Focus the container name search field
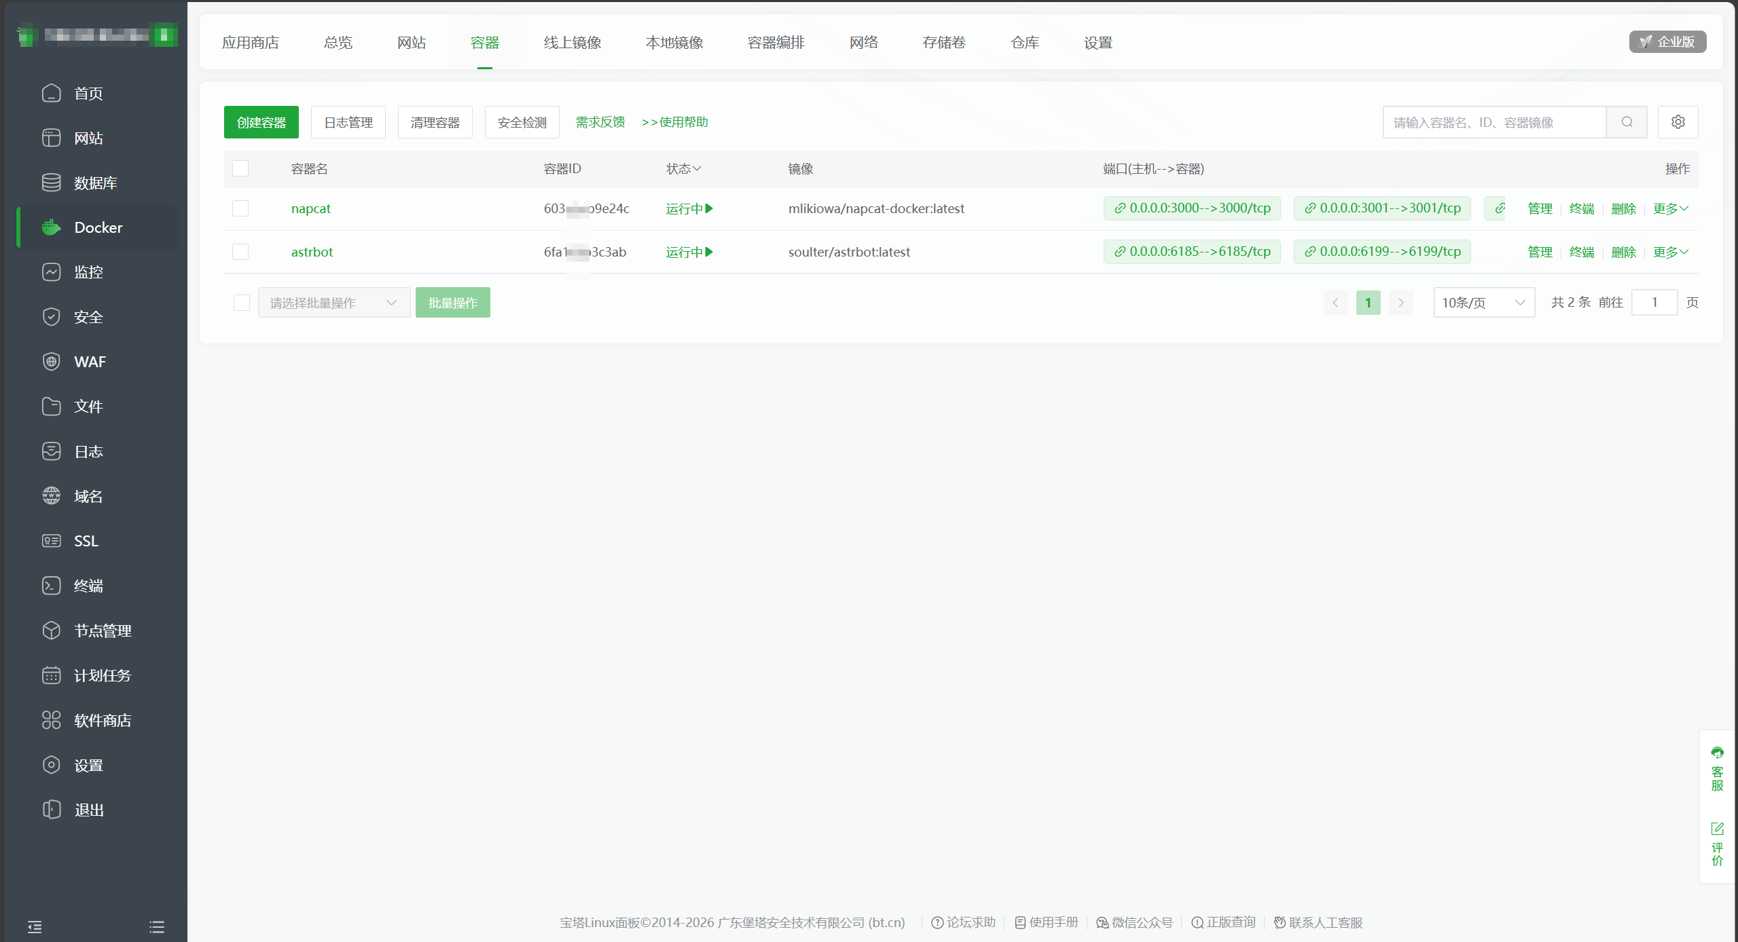 click(x=1494, y=122)
